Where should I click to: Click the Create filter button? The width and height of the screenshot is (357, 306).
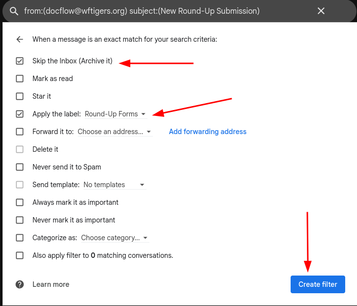click(x=318, y=284)
